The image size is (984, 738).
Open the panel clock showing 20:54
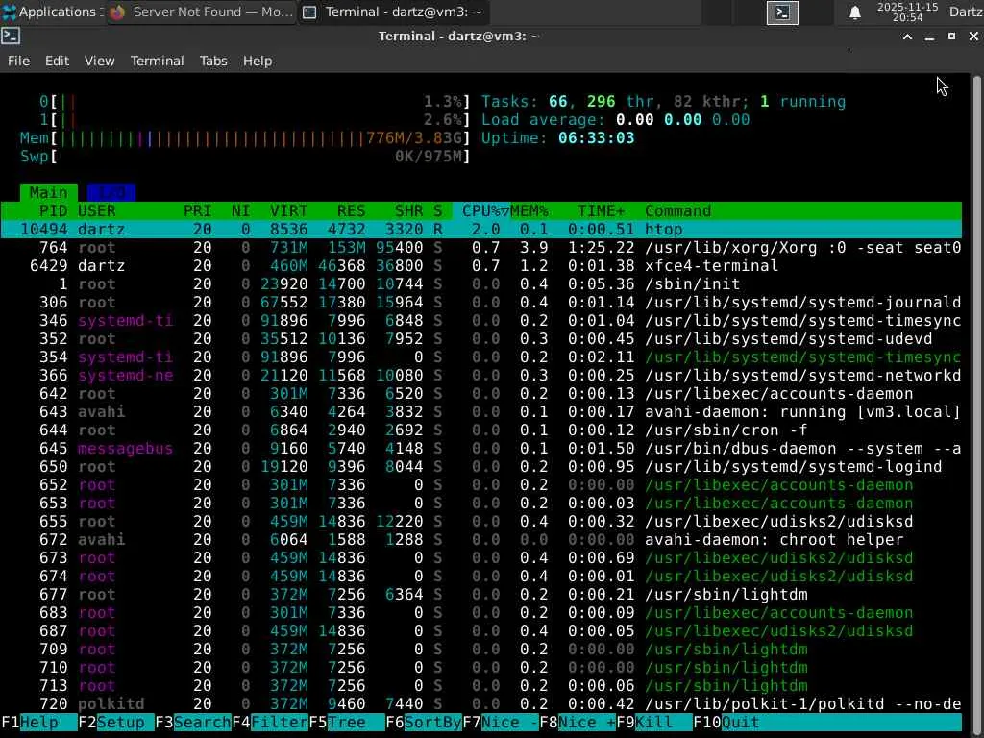(907, 12)
